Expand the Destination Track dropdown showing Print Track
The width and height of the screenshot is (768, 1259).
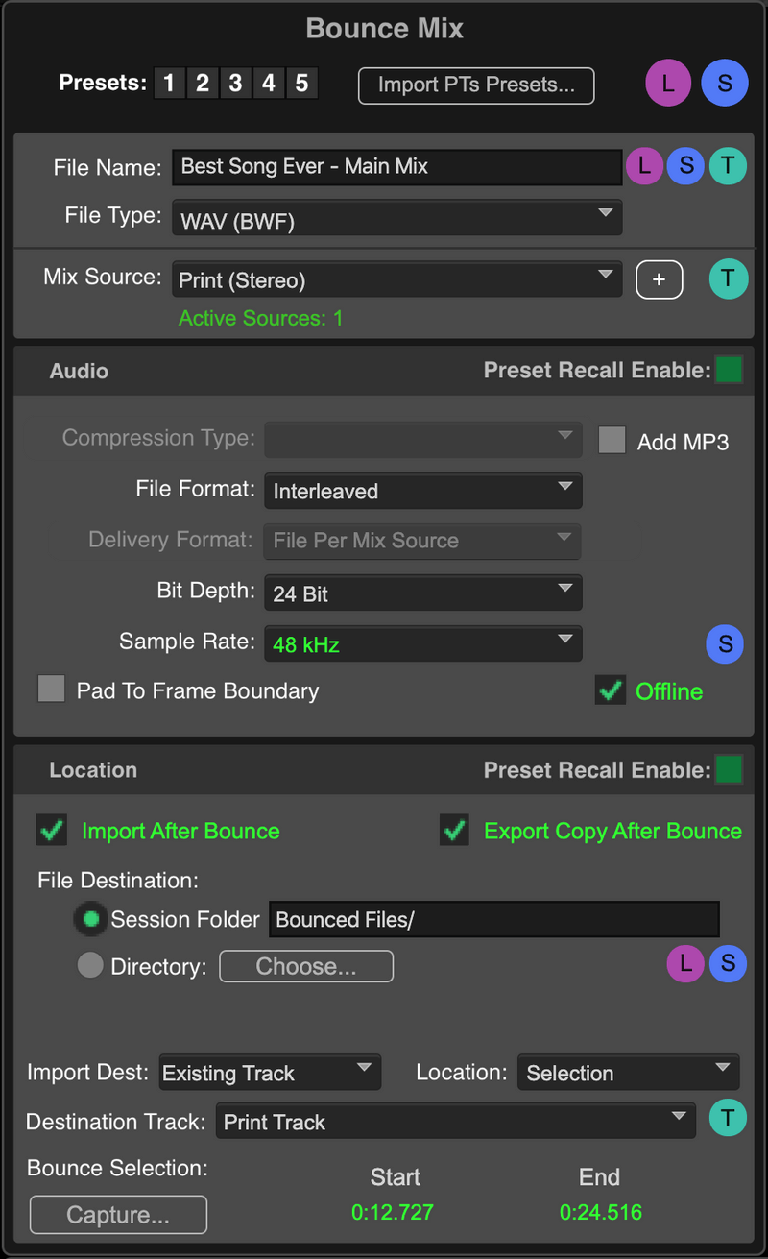pyautogui.click(x=456, y=1121)
